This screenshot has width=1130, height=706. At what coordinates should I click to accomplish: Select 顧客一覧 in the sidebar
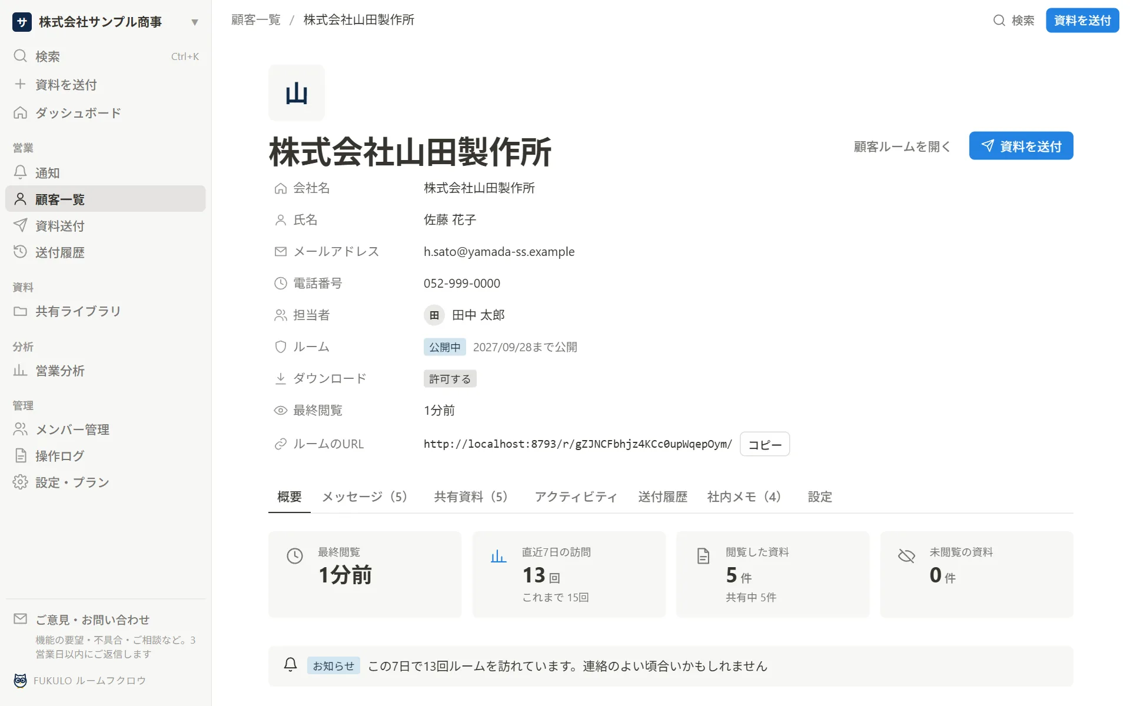pos(105,199)
